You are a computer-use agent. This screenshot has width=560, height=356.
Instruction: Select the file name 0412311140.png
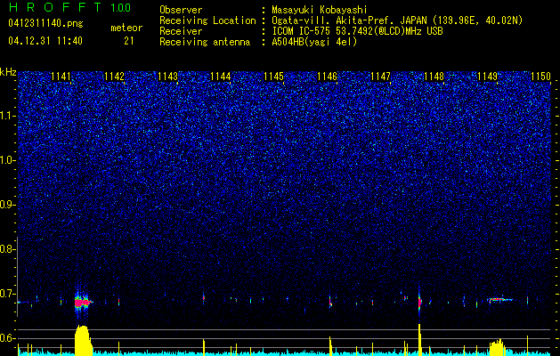45,23
